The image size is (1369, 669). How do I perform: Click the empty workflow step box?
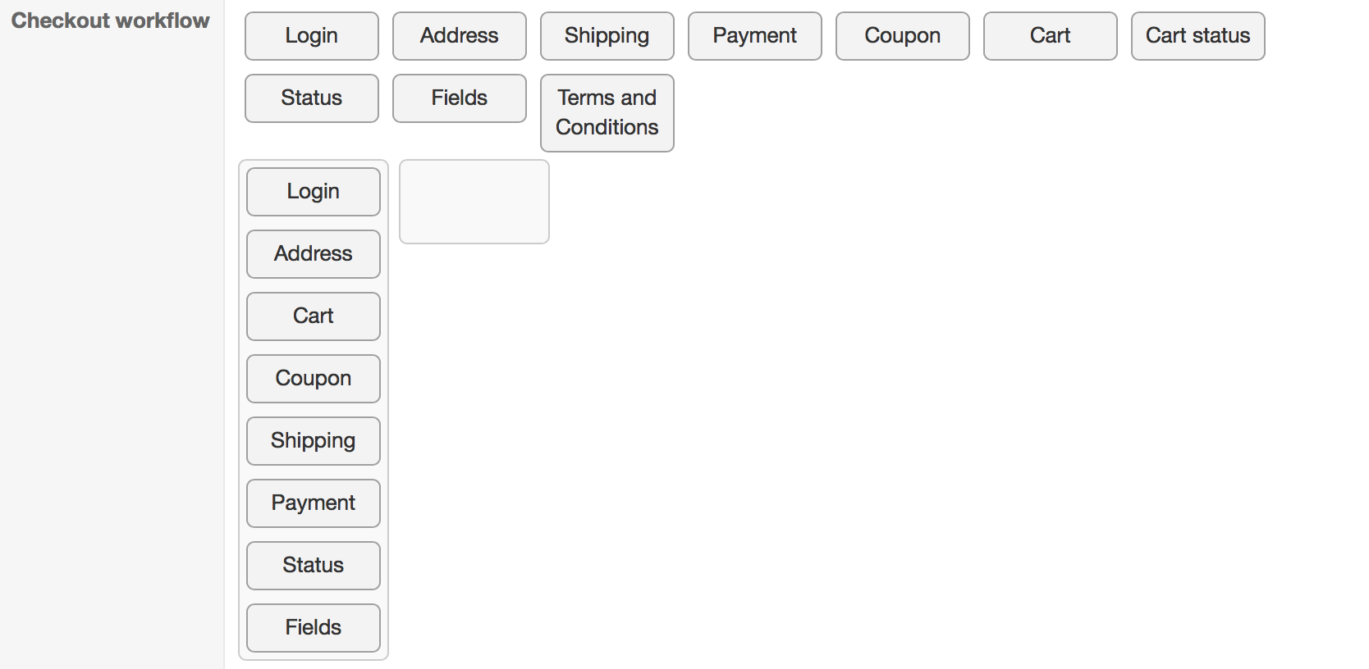[474, 202]
